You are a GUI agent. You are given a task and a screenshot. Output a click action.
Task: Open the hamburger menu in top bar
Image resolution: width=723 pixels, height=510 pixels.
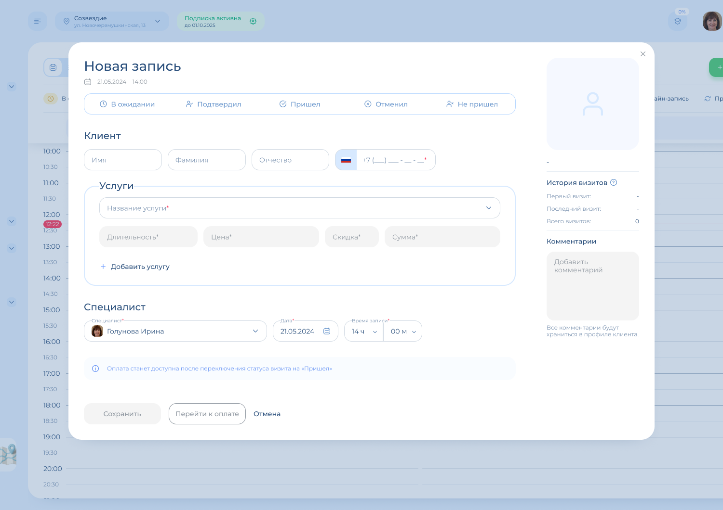point(38,21)
